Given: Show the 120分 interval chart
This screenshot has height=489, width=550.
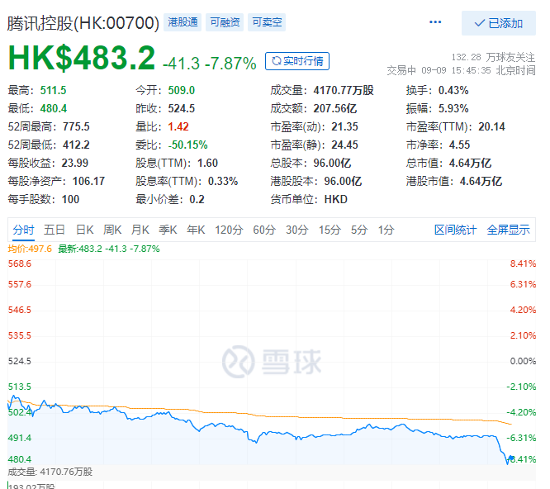Looking at the screenshot, I should [x=229, y=230].
